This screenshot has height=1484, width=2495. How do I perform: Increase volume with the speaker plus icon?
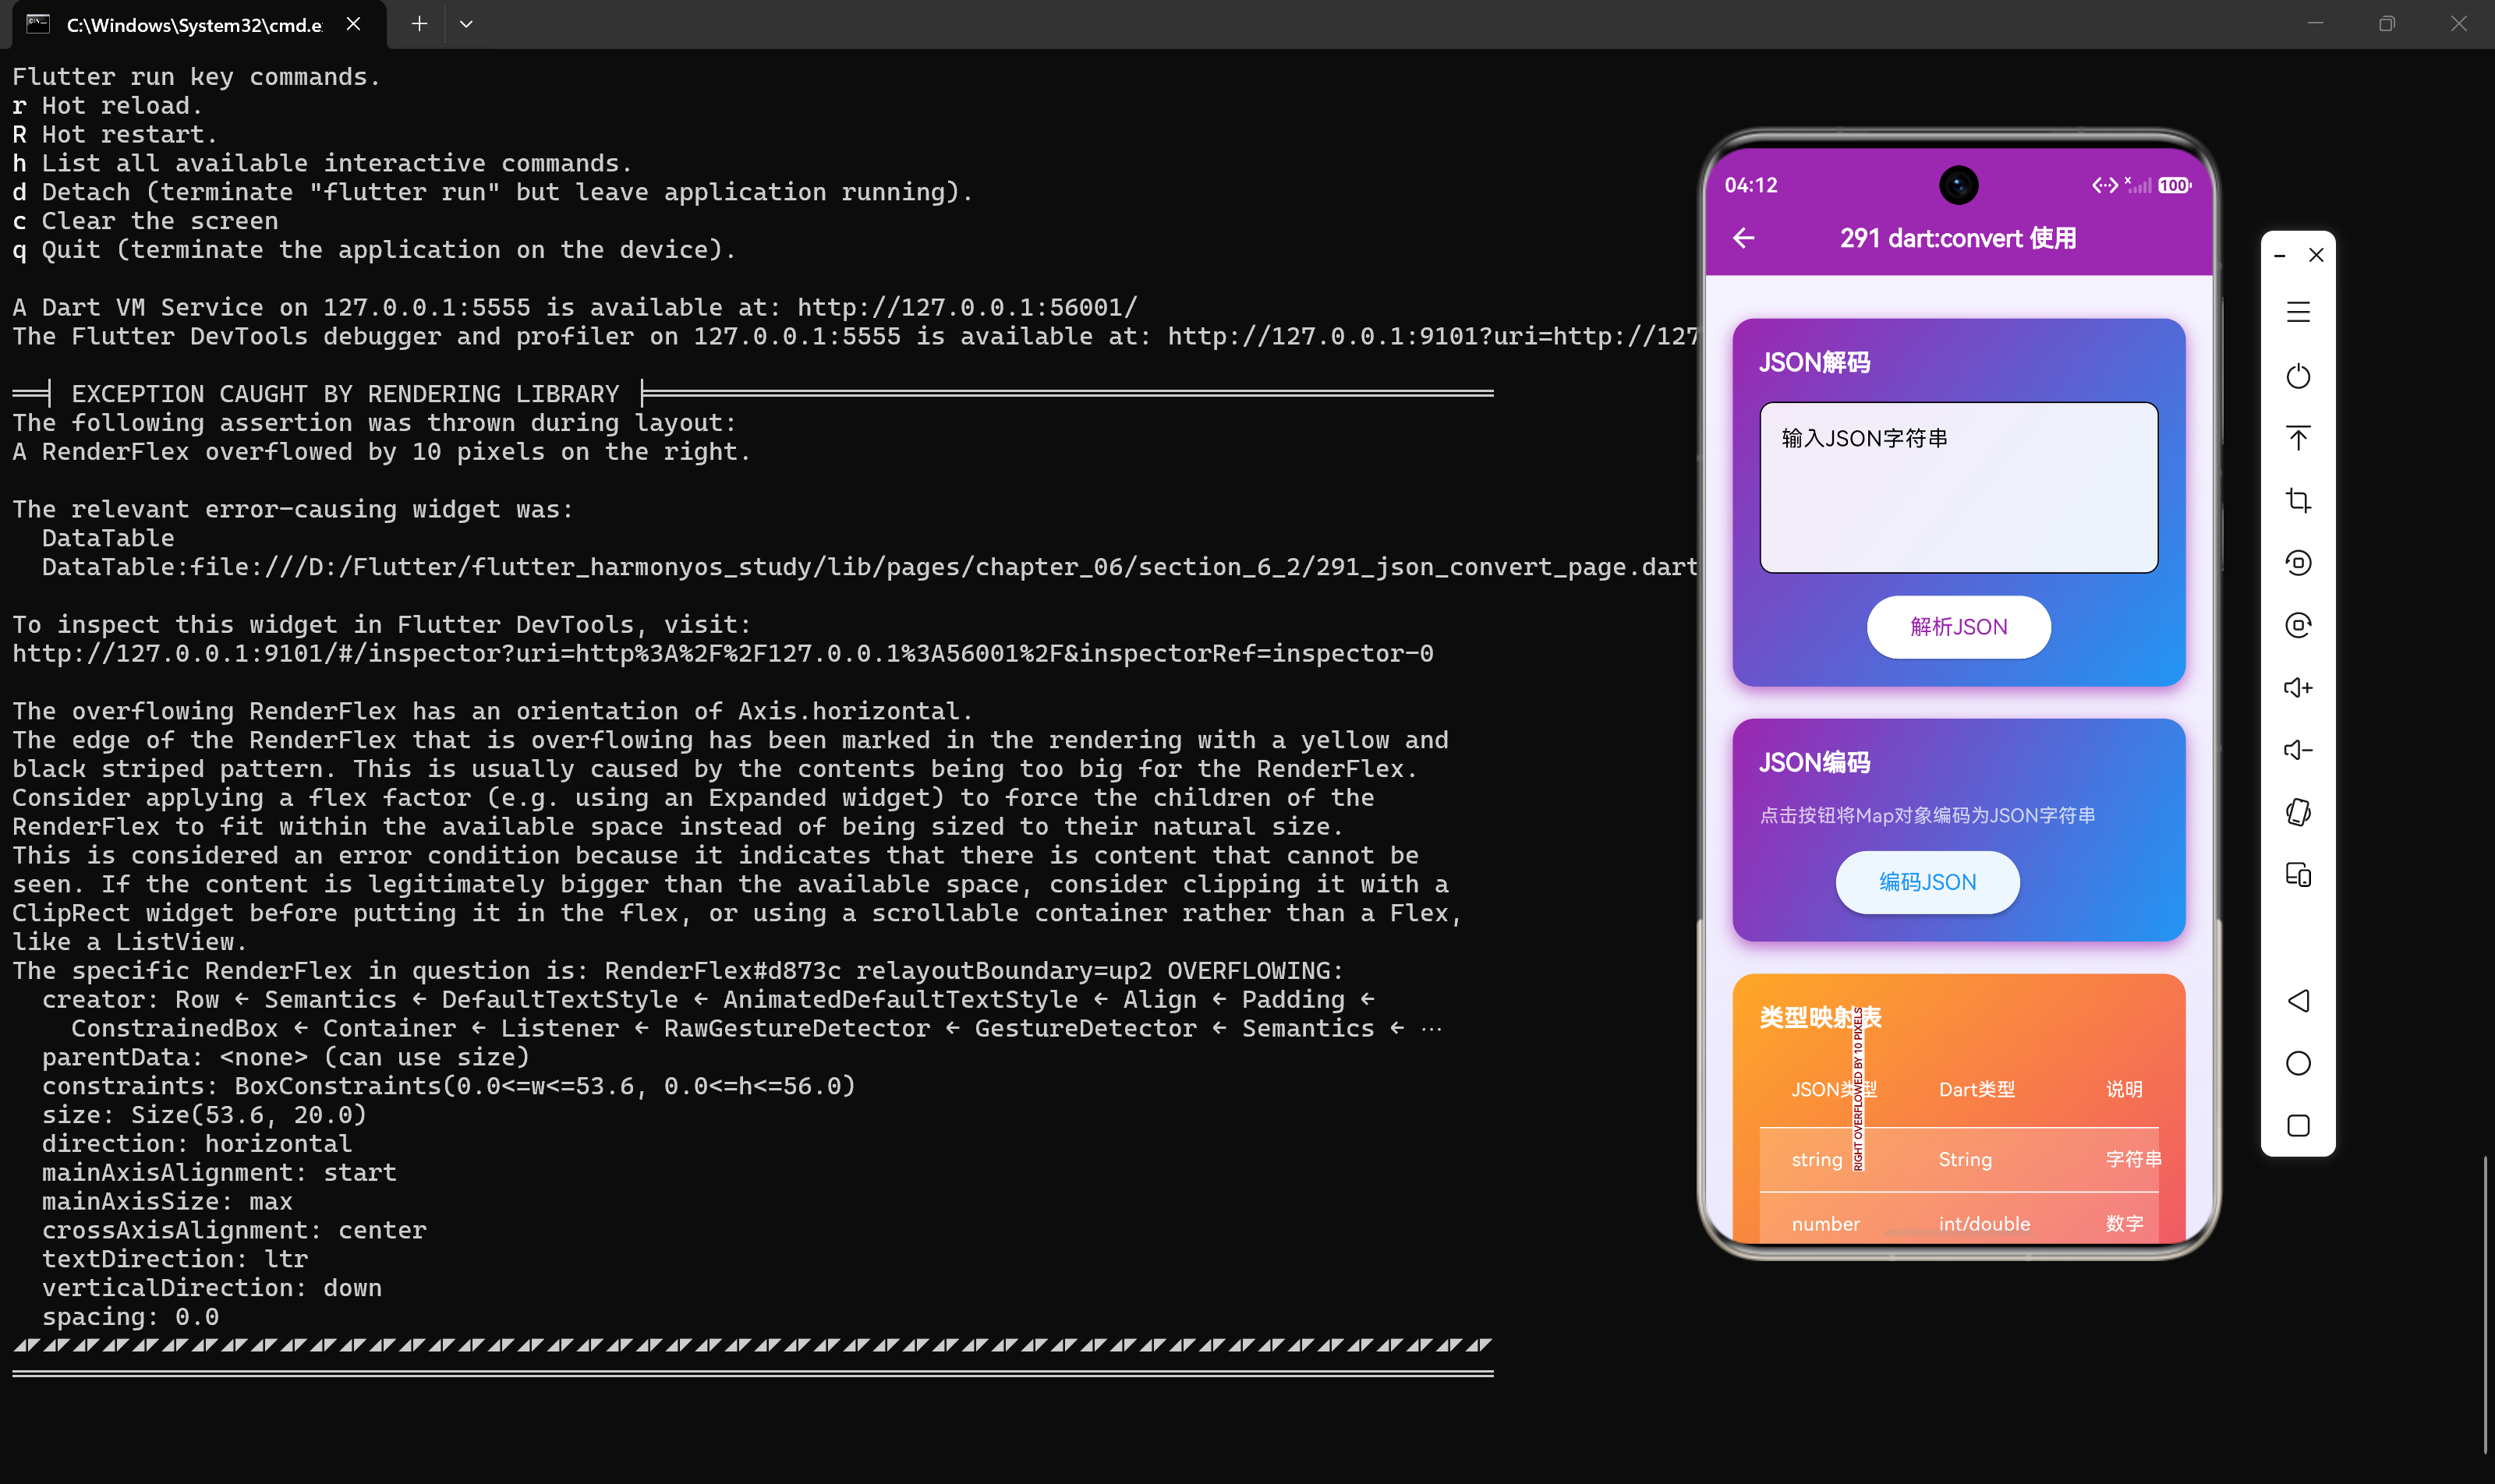click(x=2298, y=688)
